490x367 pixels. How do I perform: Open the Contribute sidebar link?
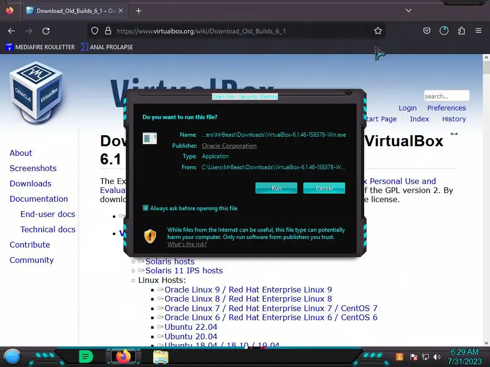pos(30,245)
